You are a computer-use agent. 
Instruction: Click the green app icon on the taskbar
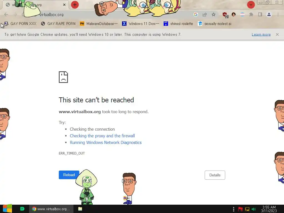22,209
